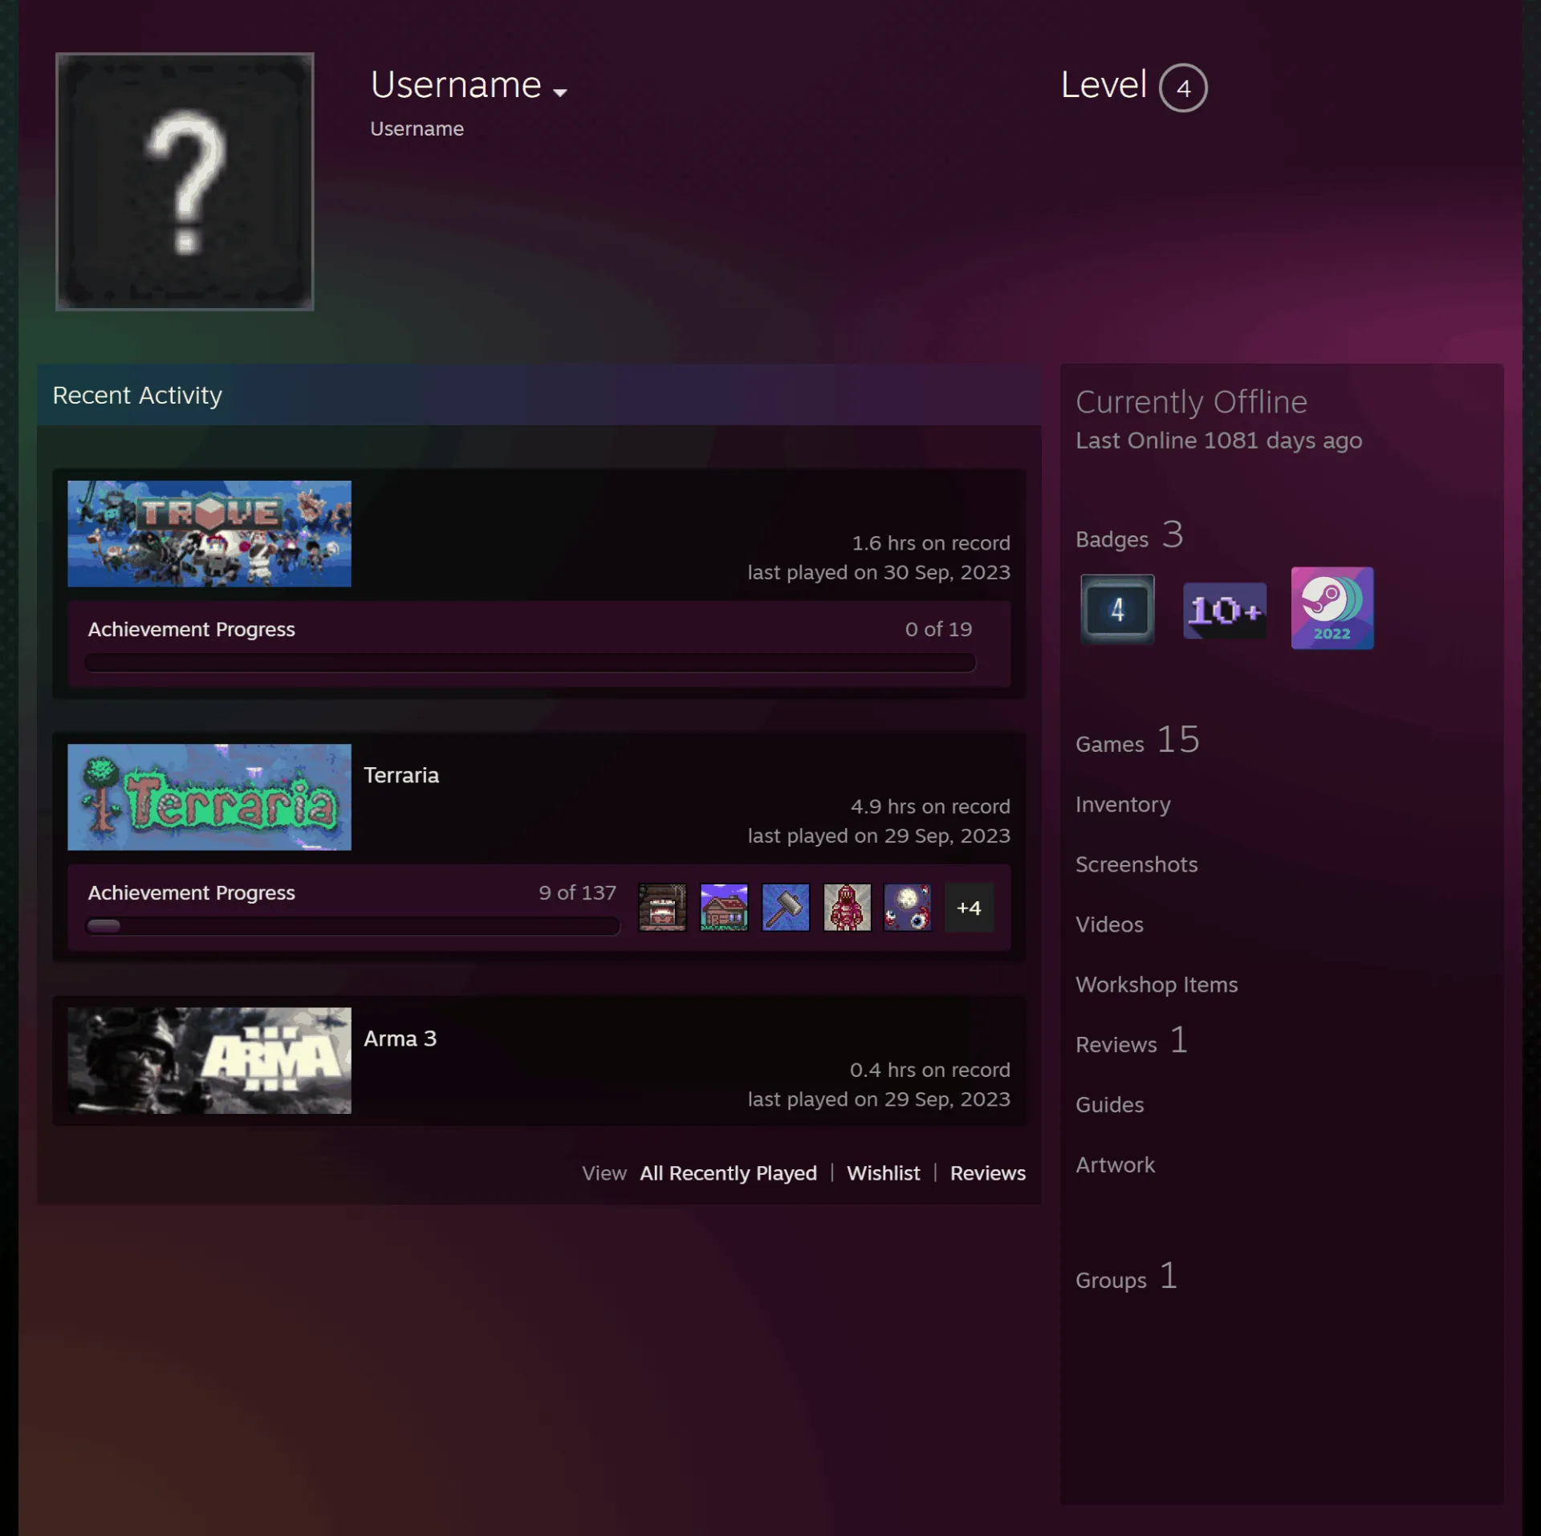This screenshot has height=1536, width=1541.
Task: Click the Terraria achievement progress bar
Action: (x=352, y=925)
